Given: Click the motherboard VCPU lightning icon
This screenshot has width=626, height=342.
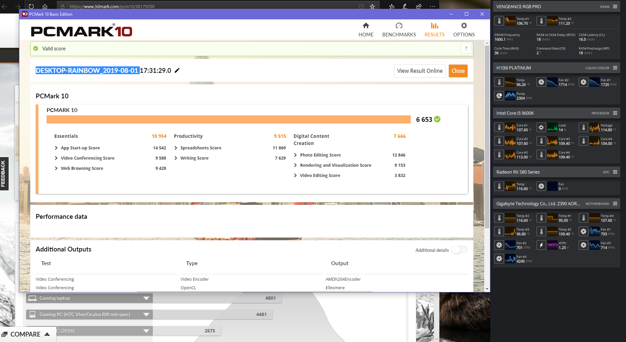Looking at the screenshot, I should [541, 245].
